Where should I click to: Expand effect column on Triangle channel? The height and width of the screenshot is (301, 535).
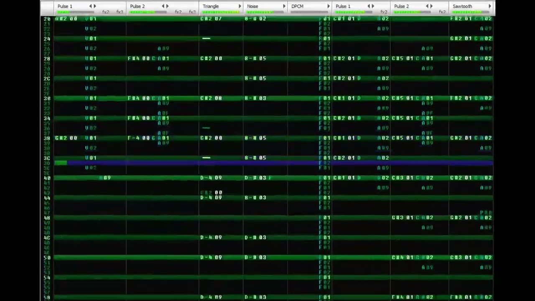click(x=240, y=6)
